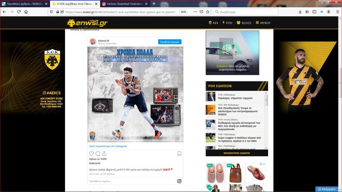Open ΑΕΚ-Παναθηναϊκός video news headline
This screenshot has height=192, width=342.
click(x=238, y=111)
